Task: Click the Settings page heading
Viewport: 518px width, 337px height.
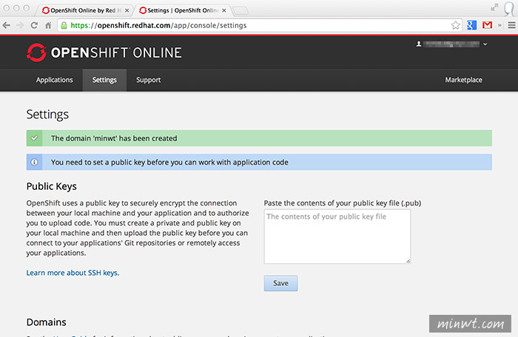Action: click(x=47, y=115)
